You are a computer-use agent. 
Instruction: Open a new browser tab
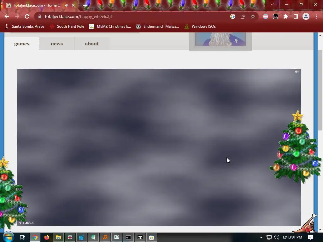coord(85,5)
